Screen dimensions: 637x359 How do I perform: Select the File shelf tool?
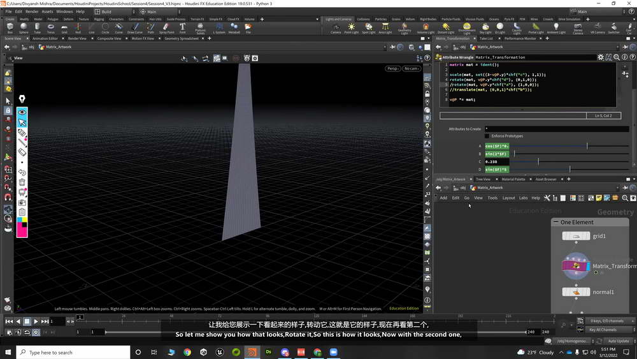[248, 28]
